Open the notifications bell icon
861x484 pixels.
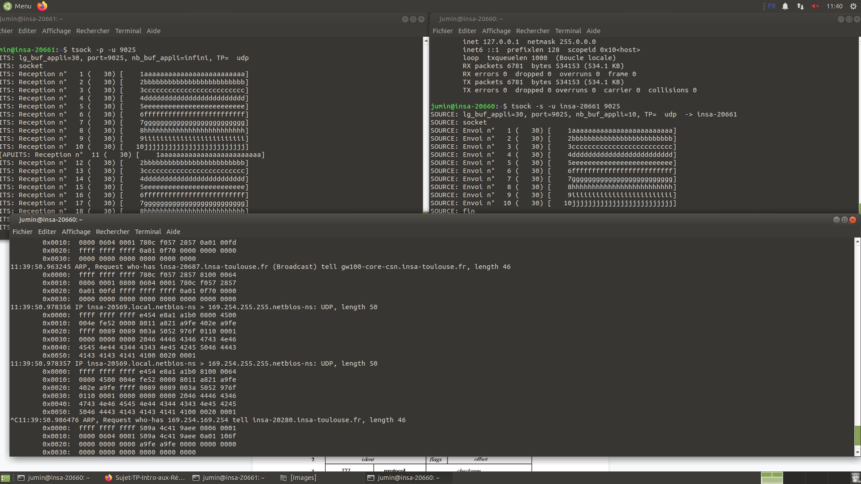click(785, 6)
